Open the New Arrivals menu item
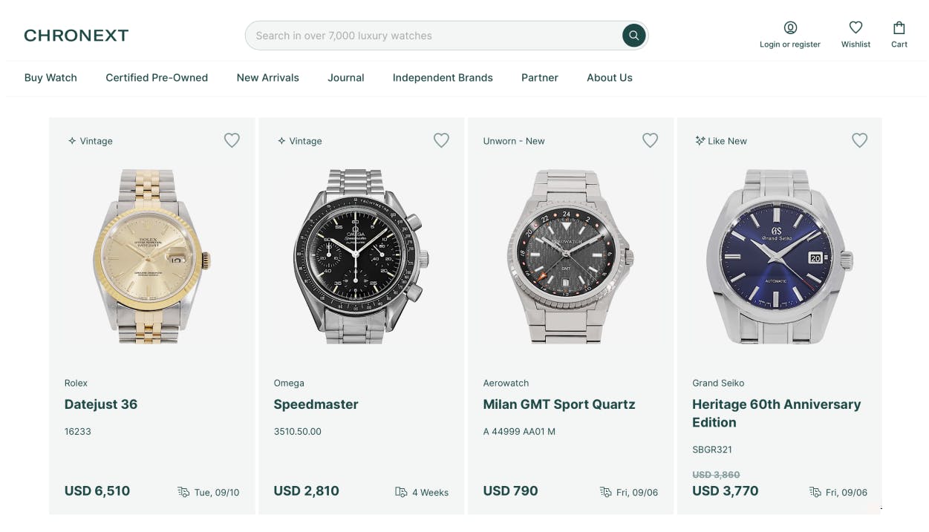The image size is (929, 532). (267, 78)
